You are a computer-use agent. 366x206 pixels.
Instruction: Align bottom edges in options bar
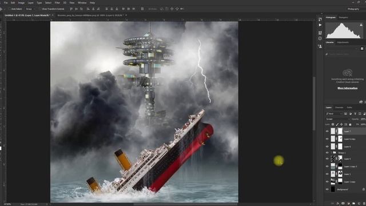point(81,9)
